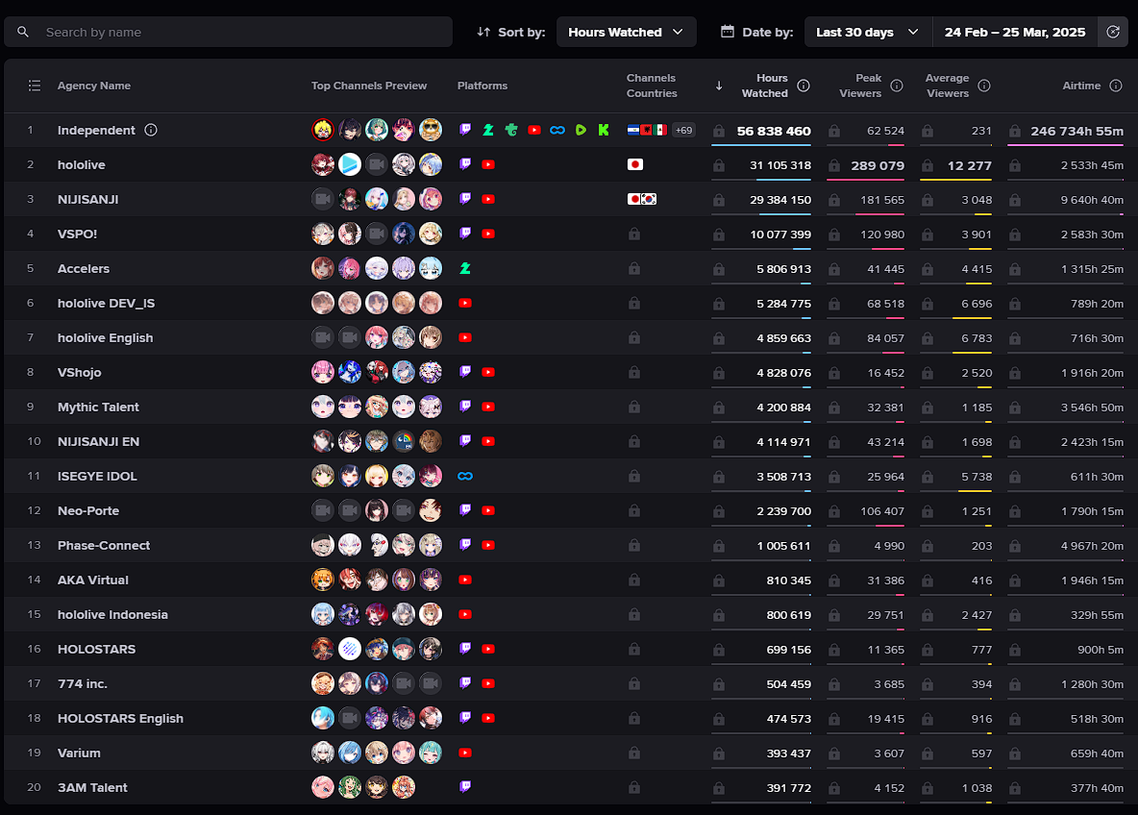Open the Phase-Connect agency page
Image resolution: width=1138 pixels, height=815 pixels.
pyautogui.click(x=104, y=545)
